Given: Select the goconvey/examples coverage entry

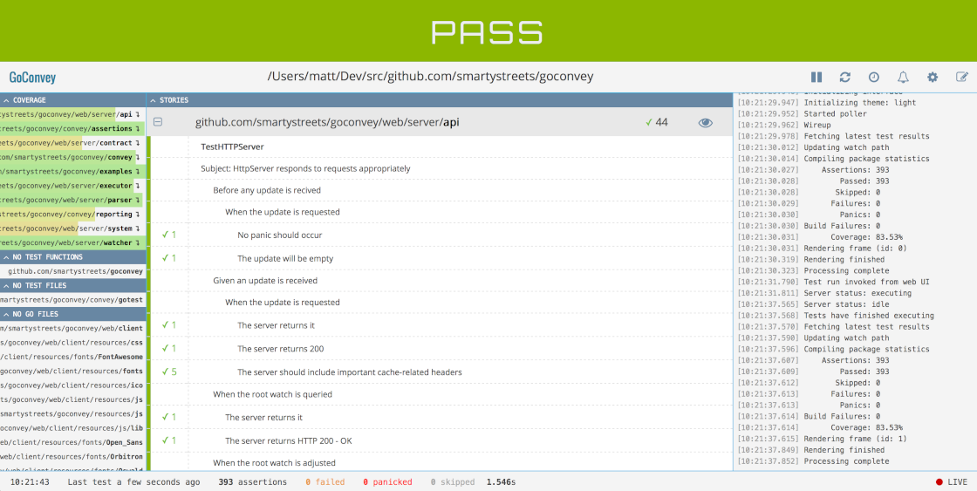Looking at the screenshot, I should [66, 171].
